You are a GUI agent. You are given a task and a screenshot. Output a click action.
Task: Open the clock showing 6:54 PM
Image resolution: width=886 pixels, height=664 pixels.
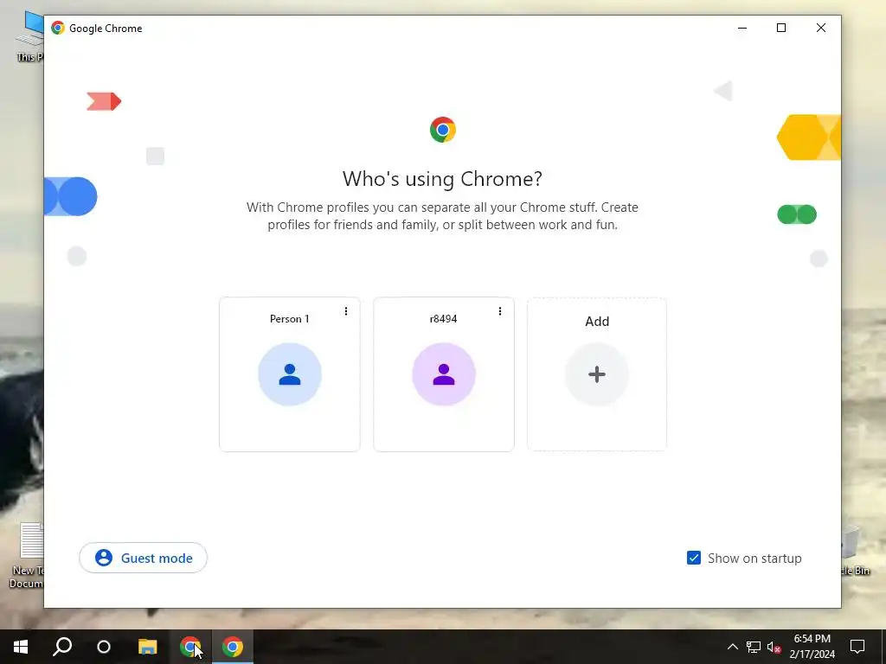coord(812,647)
